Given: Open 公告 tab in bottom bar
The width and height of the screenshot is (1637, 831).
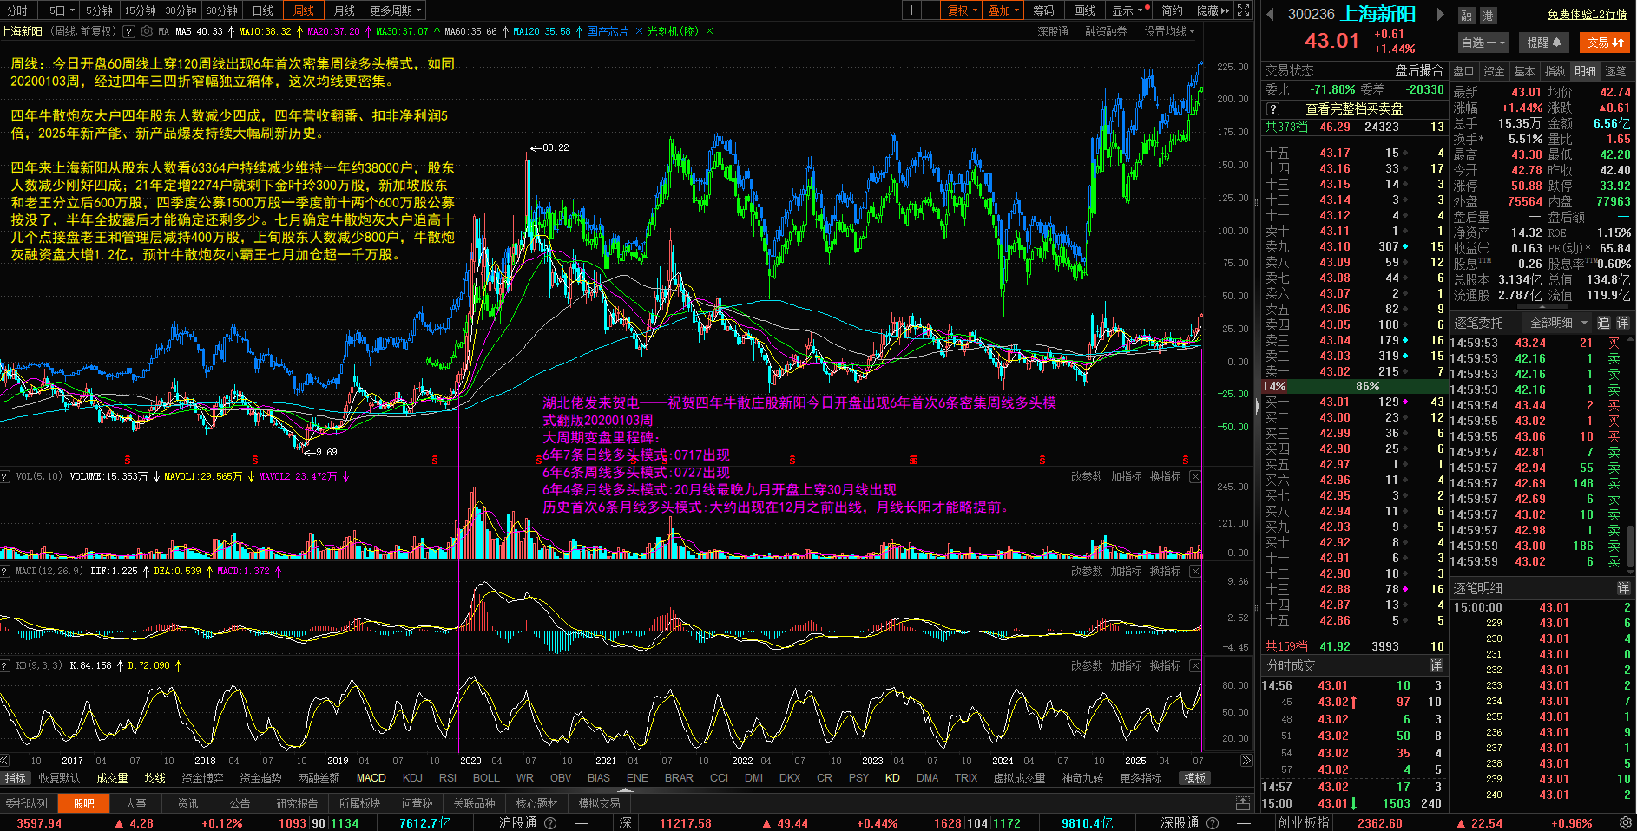Looking at the screenshot, I should pyautogui.click(x=240, y=803).
